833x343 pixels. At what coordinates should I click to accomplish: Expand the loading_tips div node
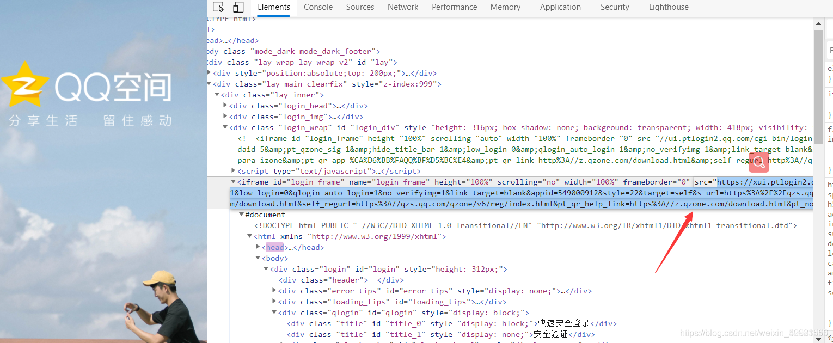pyautogui.click(x=274, y=302)
